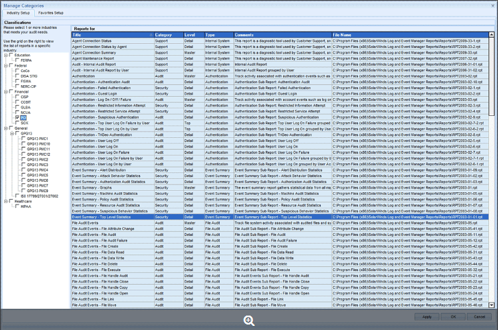Enable the DISA STIG checkbox
498x330 pixels.
point(17,76)
